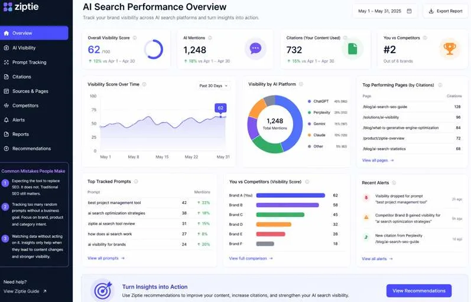Click the green document icon in Citations card
This screenshot has height=302, width=471.
[352, 48]
